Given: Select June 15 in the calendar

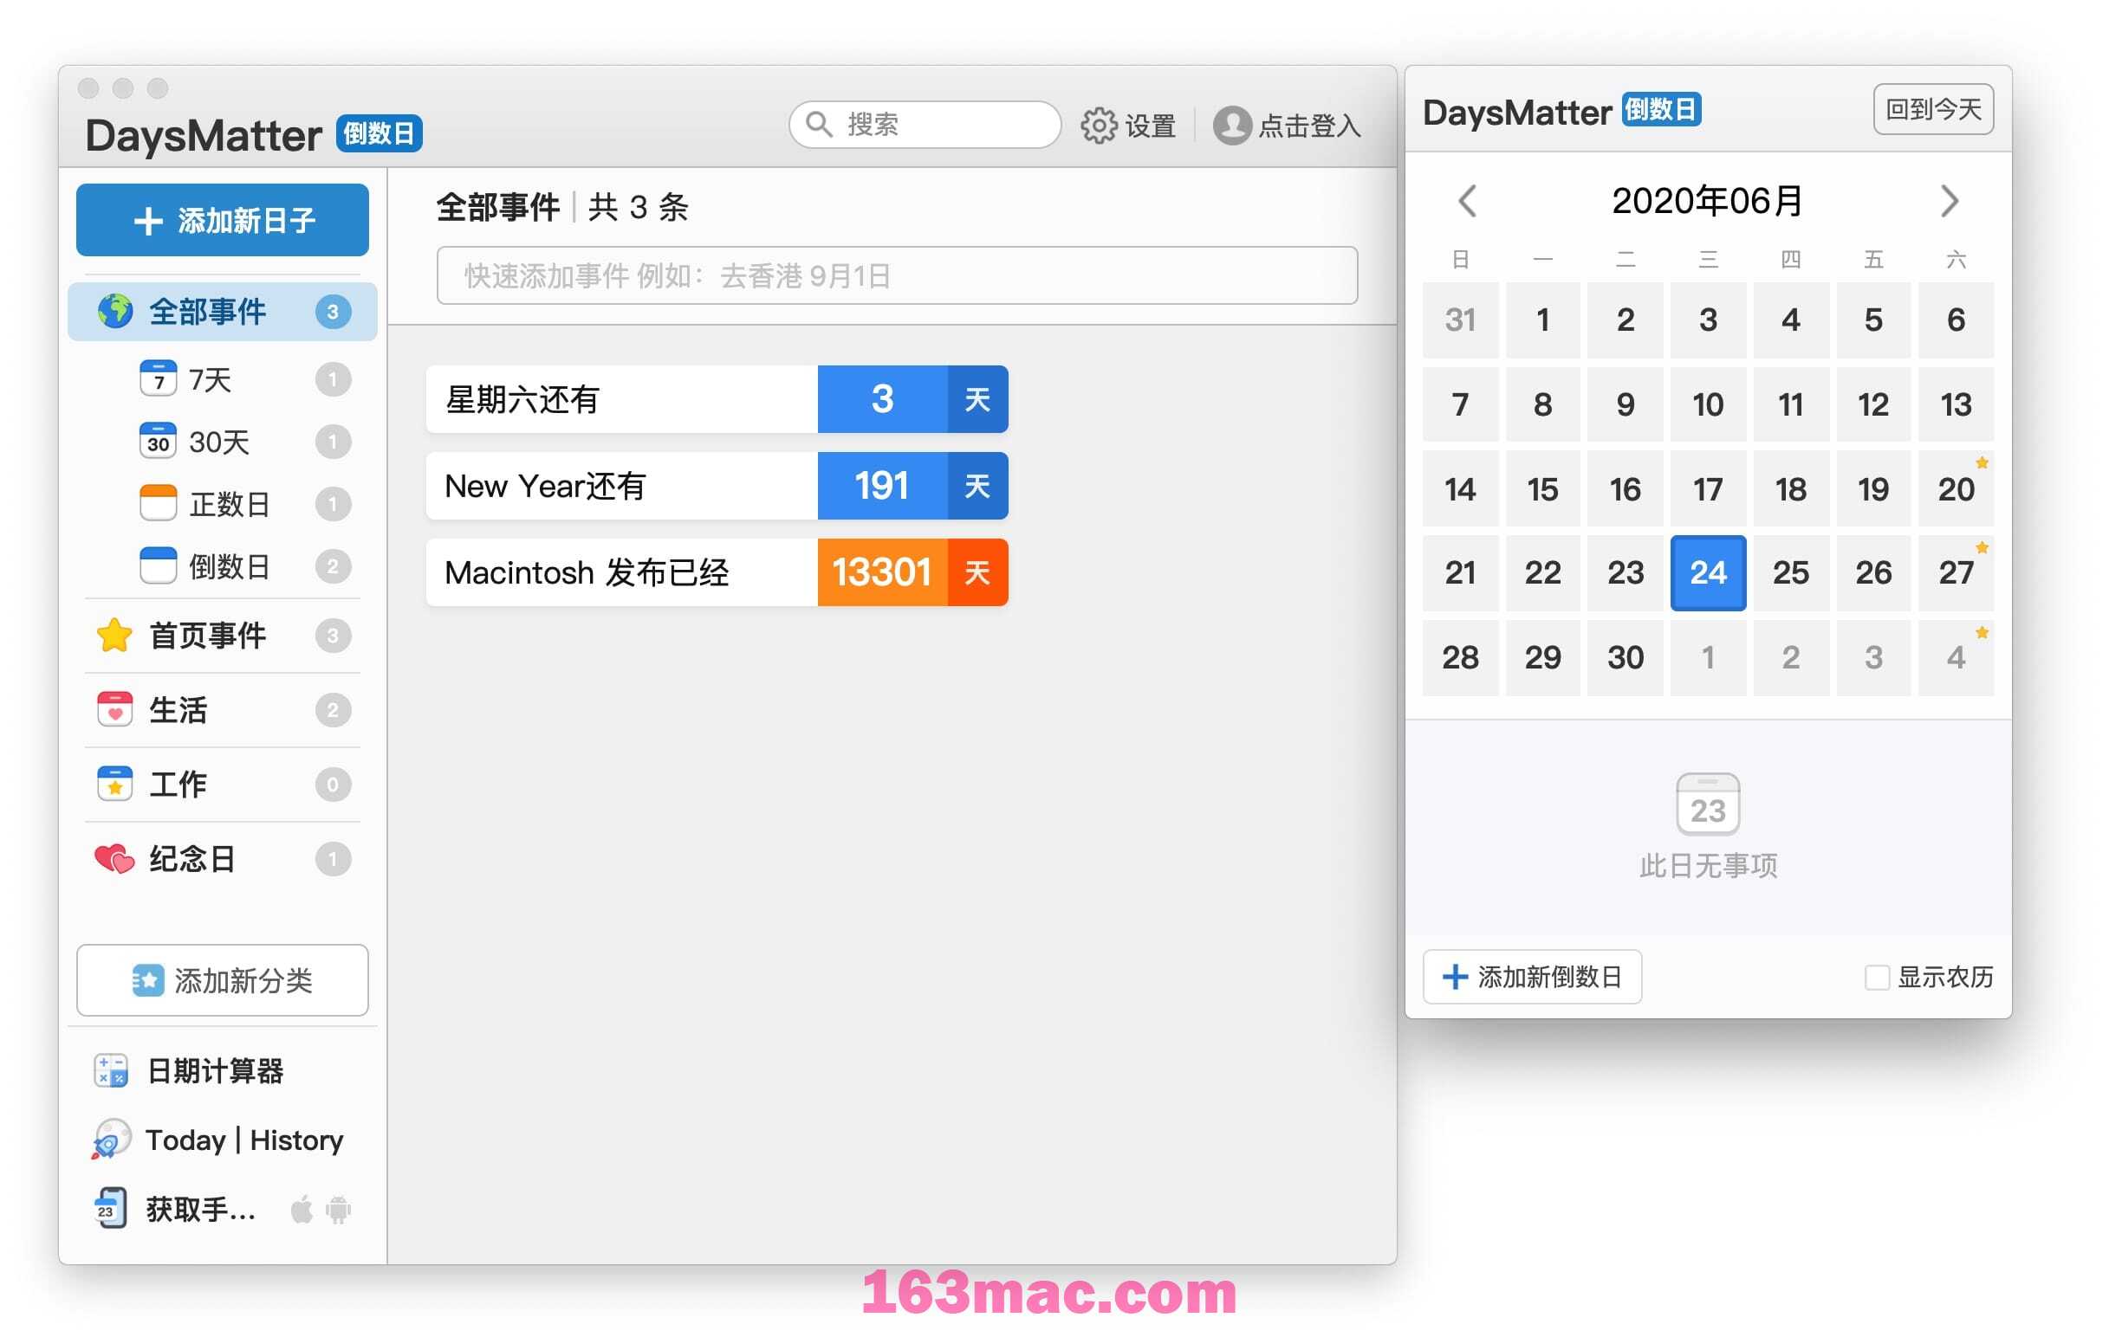Looking at the screenshot, I should tap(1542, 488).
